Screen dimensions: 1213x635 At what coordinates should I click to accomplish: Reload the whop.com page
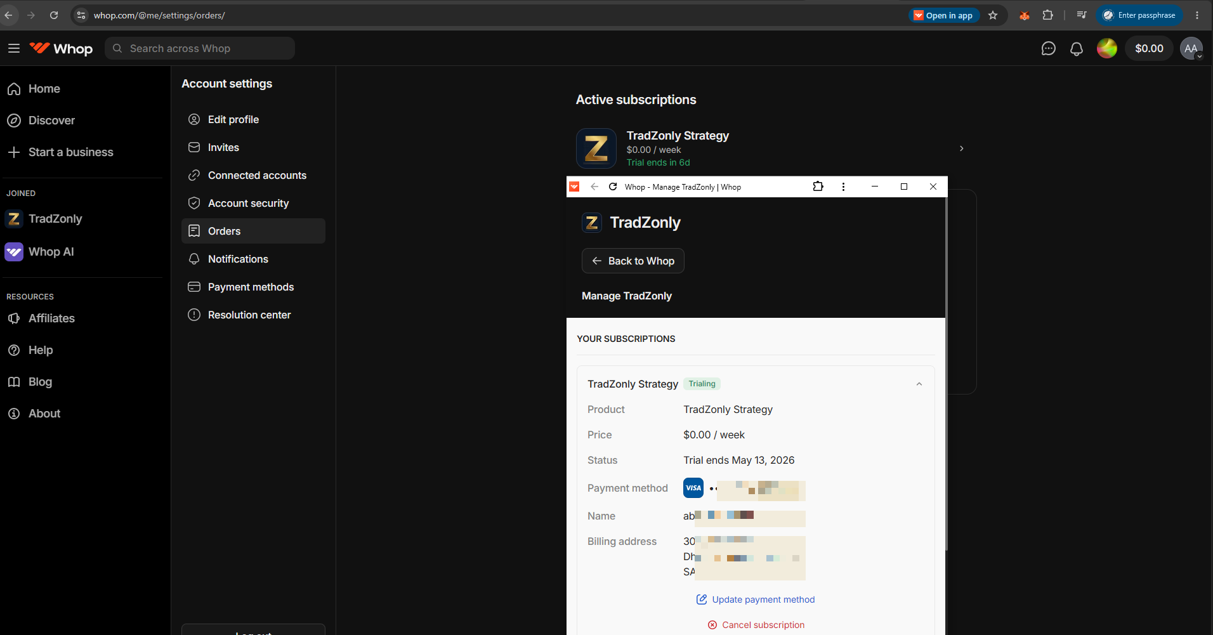(54, 15)
